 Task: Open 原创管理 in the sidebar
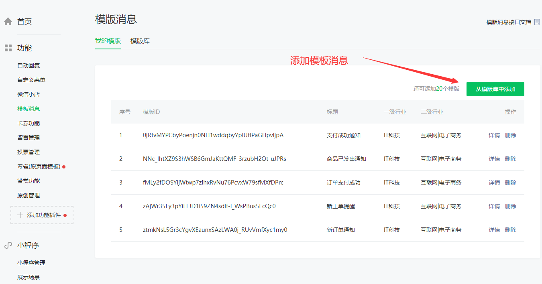[29, 195]
